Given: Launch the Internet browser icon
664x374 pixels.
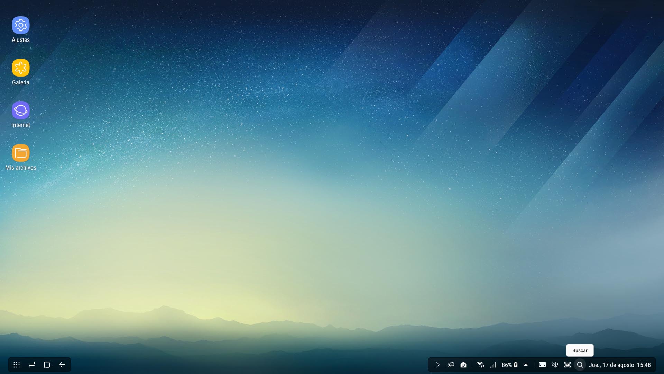Looking at the screenshot, I should click(21, 110).
